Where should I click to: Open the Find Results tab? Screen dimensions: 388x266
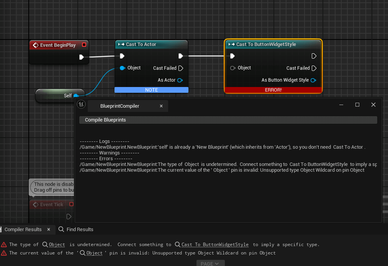point(76,230)
